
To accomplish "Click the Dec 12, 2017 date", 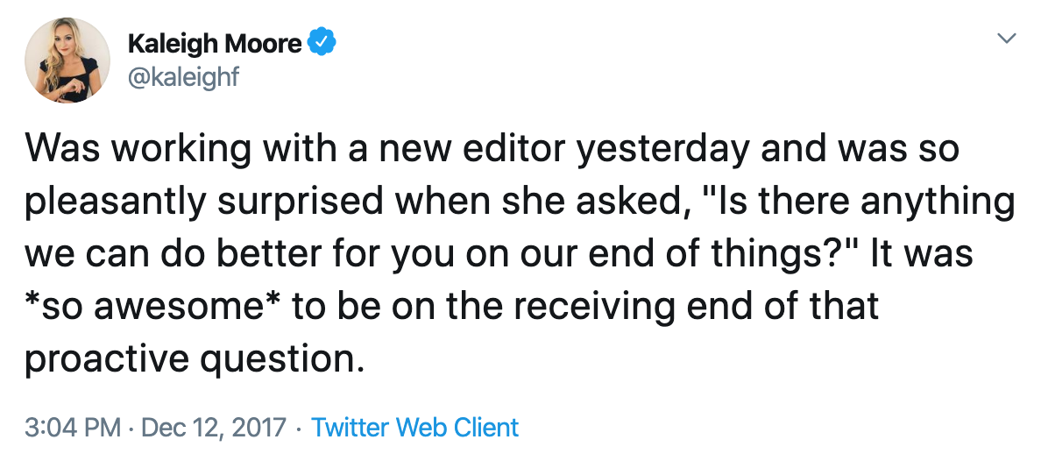I will click(x=214, y=428).
